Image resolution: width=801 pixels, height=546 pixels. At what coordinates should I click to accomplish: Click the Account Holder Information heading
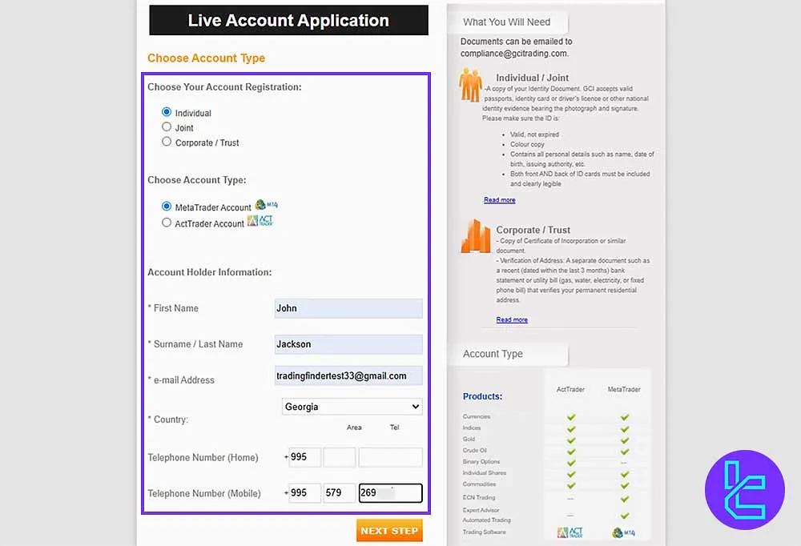pyautogui.click(x=209, y=272)
